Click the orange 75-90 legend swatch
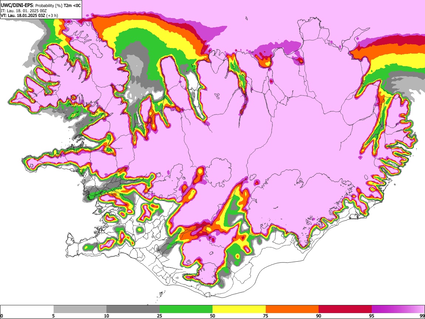 pyautogui.click(x=292, y=309)
